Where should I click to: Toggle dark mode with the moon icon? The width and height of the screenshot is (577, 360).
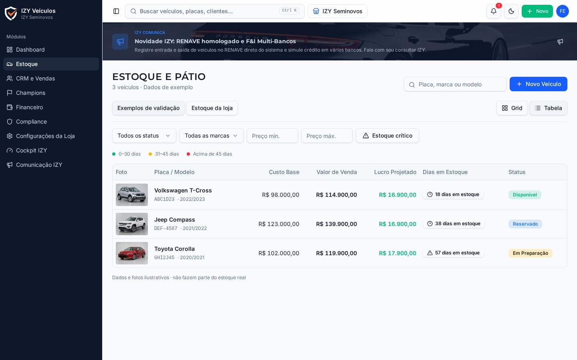pos(511,11)
